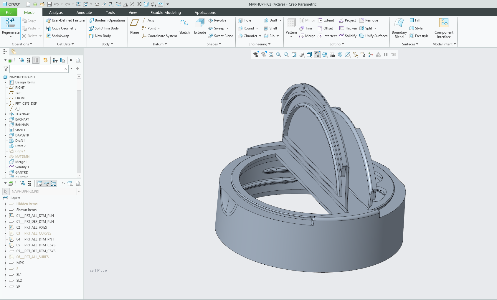
Task: Toggle the tree columns display button
Action: pos(36,60)
